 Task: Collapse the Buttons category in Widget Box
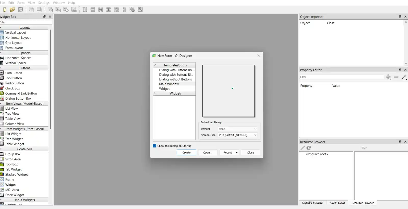coord(1,68)
